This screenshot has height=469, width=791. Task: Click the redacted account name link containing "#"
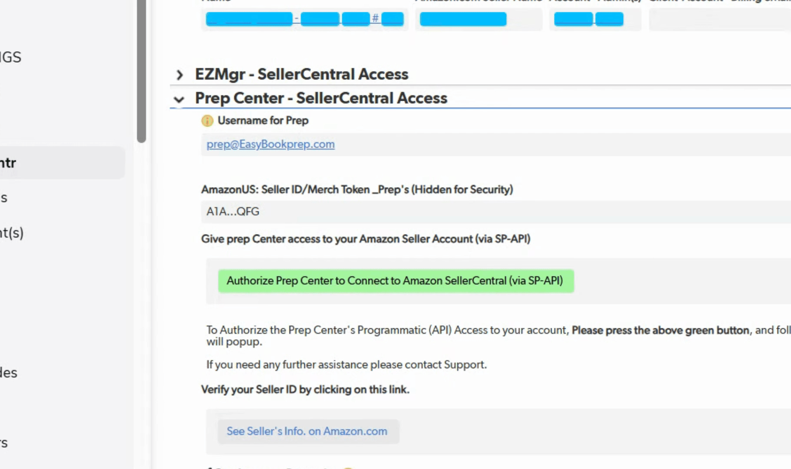coord(304,19)
